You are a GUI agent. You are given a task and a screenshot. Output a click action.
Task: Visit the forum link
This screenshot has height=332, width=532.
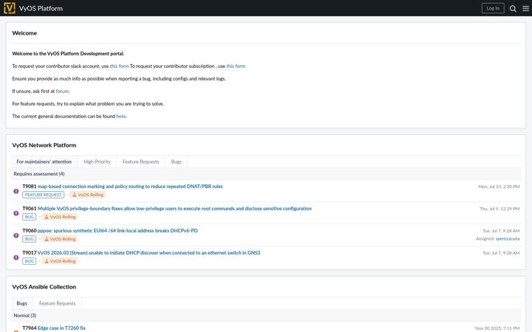click(62, 91)
